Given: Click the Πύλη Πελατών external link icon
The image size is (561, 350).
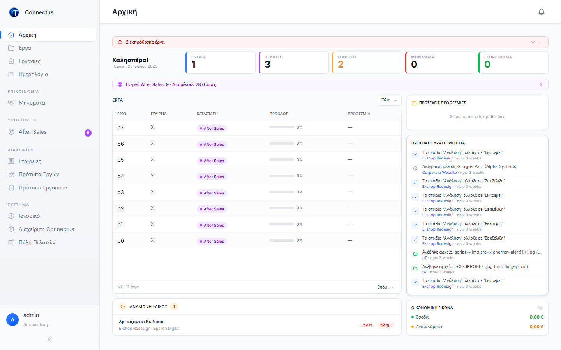Looking at the screenshot, I should click(x=11, y=242).
